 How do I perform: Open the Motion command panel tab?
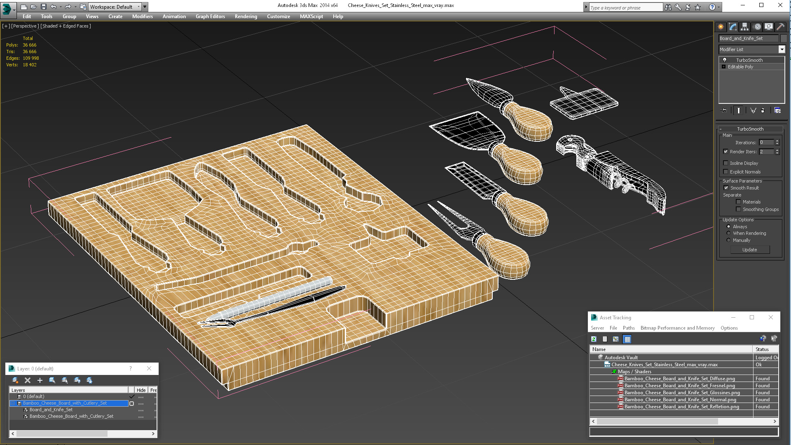click(757, 27)
